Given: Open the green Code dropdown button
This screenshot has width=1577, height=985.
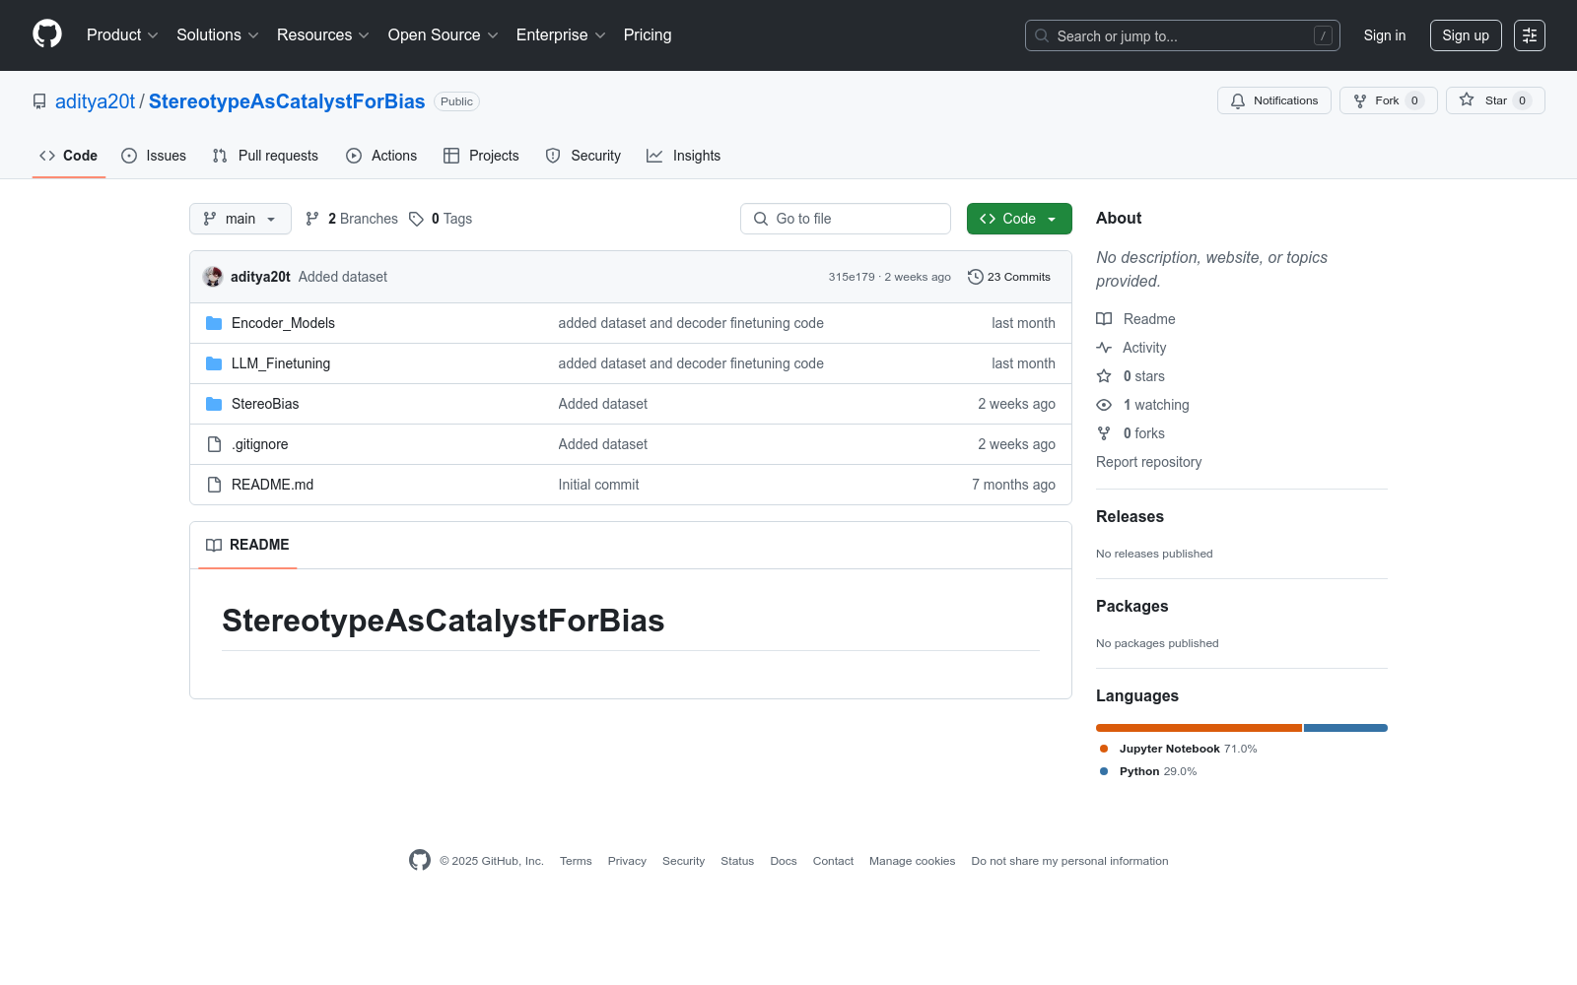Looking at the screenshot, I should [x=1019, y=219].
